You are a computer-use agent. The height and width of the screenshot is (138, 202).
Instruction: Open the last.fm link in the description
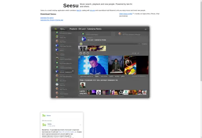coord(79,10)
